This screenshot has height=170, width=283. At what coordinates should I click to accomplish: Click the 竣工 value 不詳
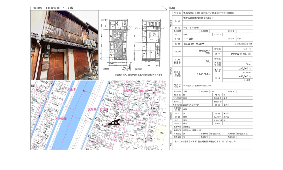185,35
